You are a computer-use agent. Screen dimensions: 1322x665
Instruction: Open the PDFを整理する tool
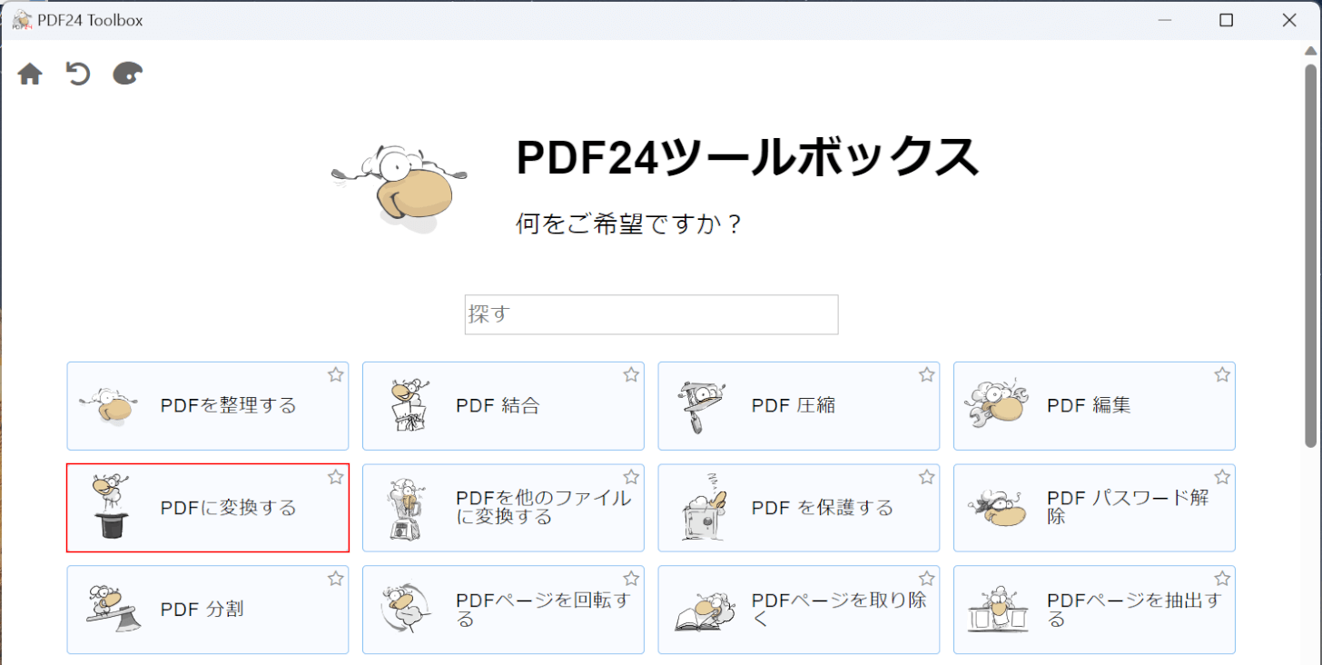click(x=208, y=406)
